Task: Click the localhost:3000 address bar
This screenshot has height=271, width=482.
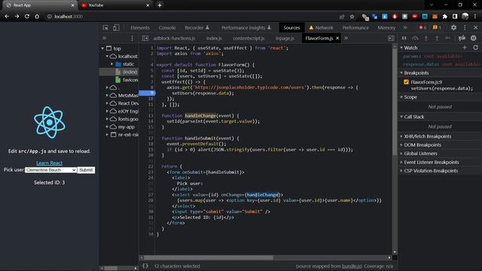Action: (x=191, y=17)
